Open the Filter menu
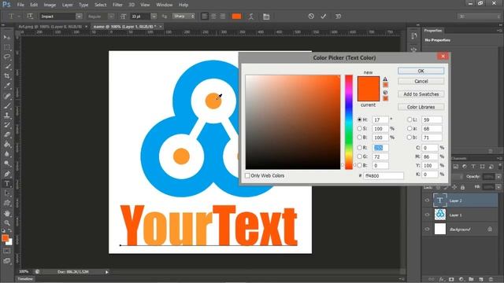This screenshot has width=504, height=283. point(117,5)
